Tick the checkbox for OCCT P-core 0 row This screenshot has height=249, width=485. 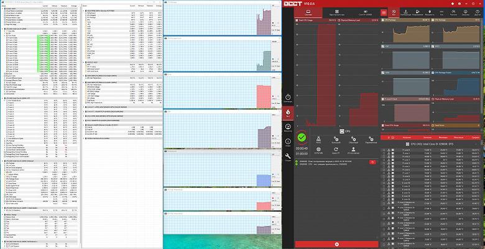pos(384,150)
